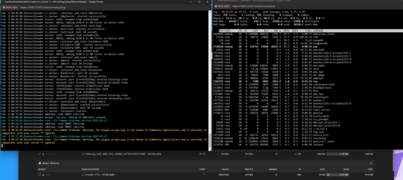
Task: Click the ERRORS column header
Action: click(273, 169)
